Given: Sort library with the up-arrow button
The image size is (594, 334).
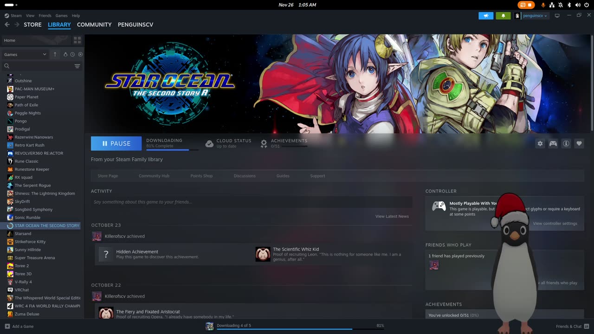Looking at the screenshot, I should [x=55, y=54].
